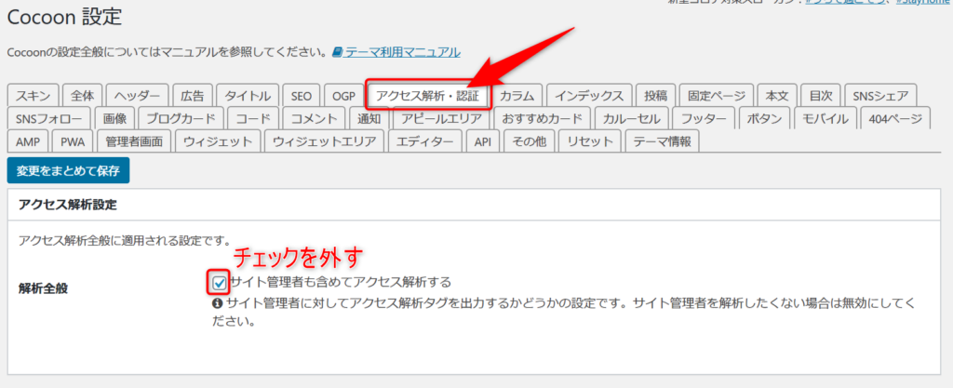
Task: Switch to the 本文 tab
Action: point(777,95)
